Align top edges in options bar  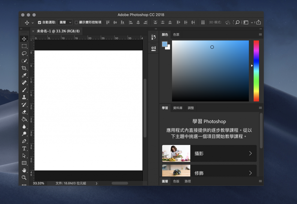click(x=108, y=22)
